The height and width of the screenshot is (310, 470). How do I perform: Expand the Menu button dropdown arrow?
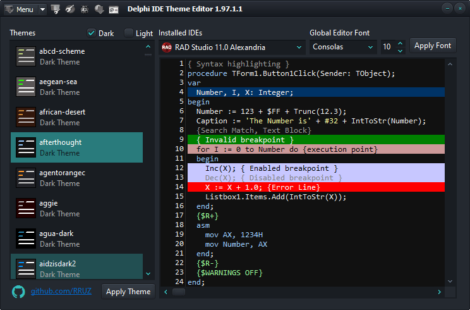coord(42,9)
